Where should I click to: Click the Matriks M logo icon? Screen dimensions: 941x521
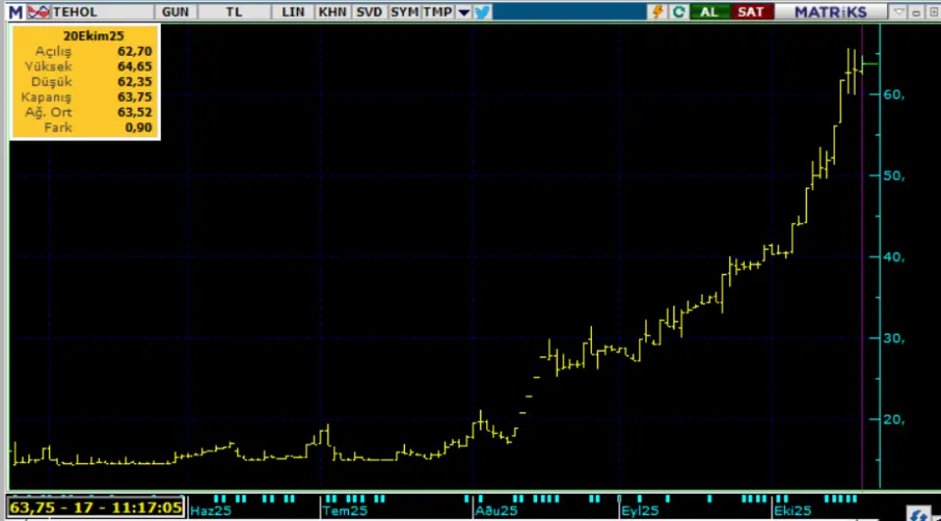[x=16, y=12]
